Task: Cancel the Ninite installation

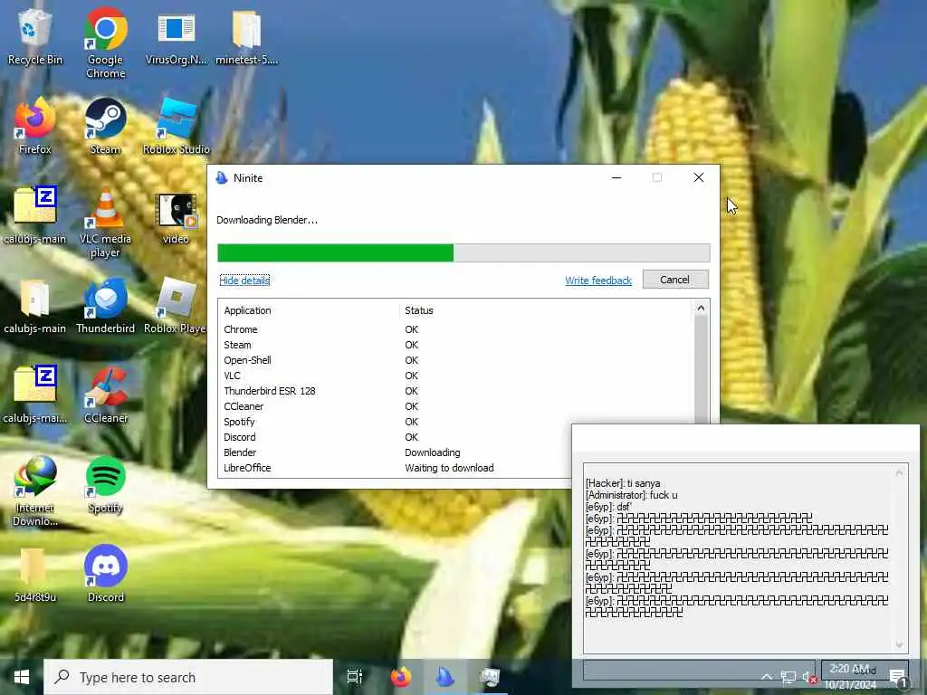Action: 675,280
